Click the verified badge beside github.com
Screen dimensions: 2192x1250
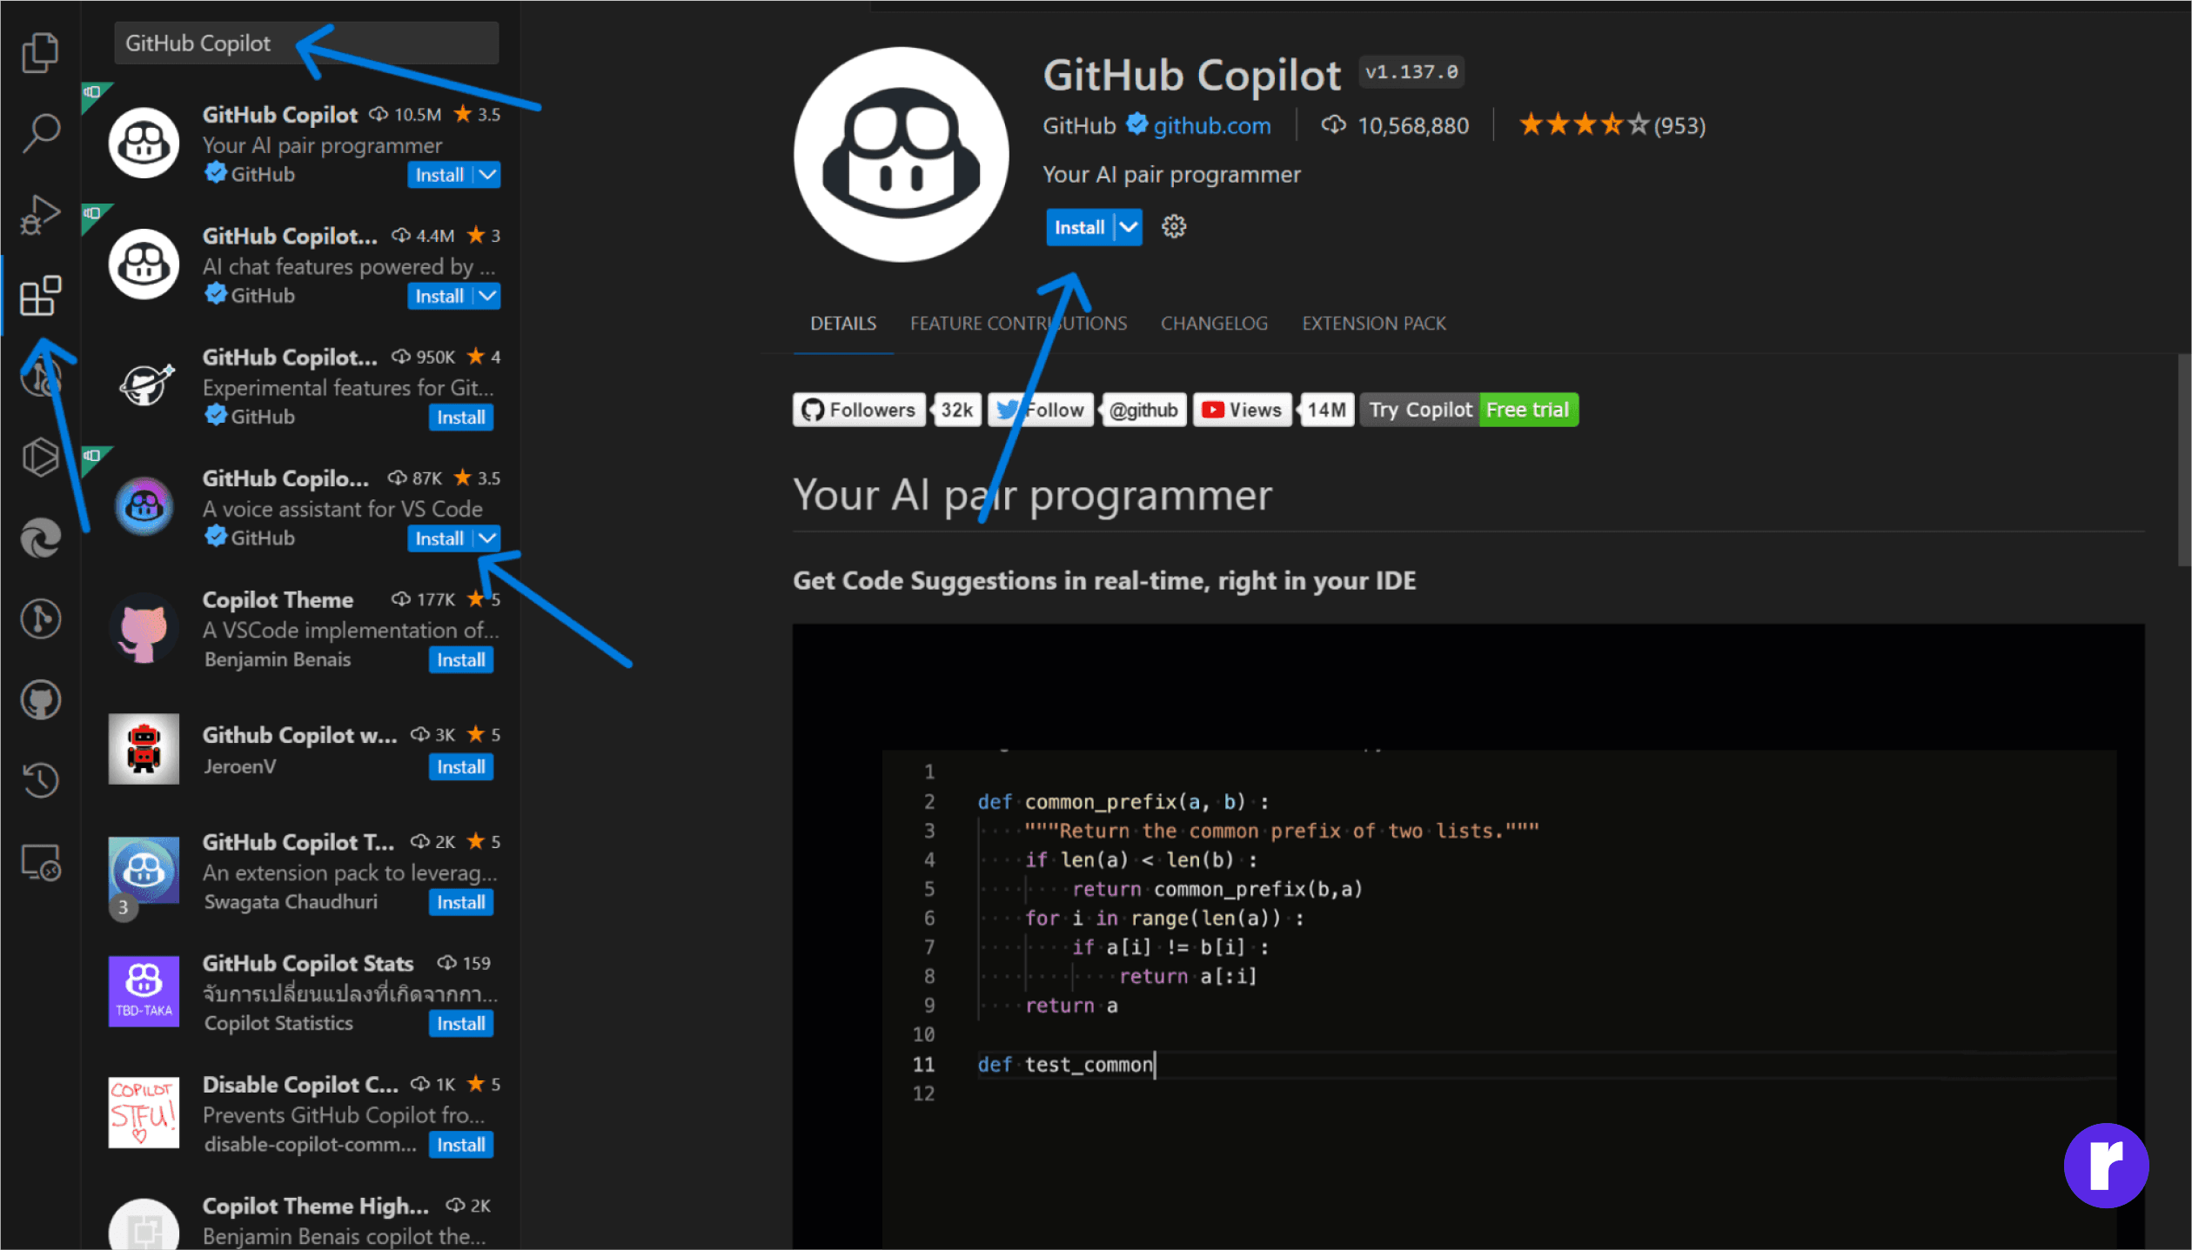tap(1136, 124)
